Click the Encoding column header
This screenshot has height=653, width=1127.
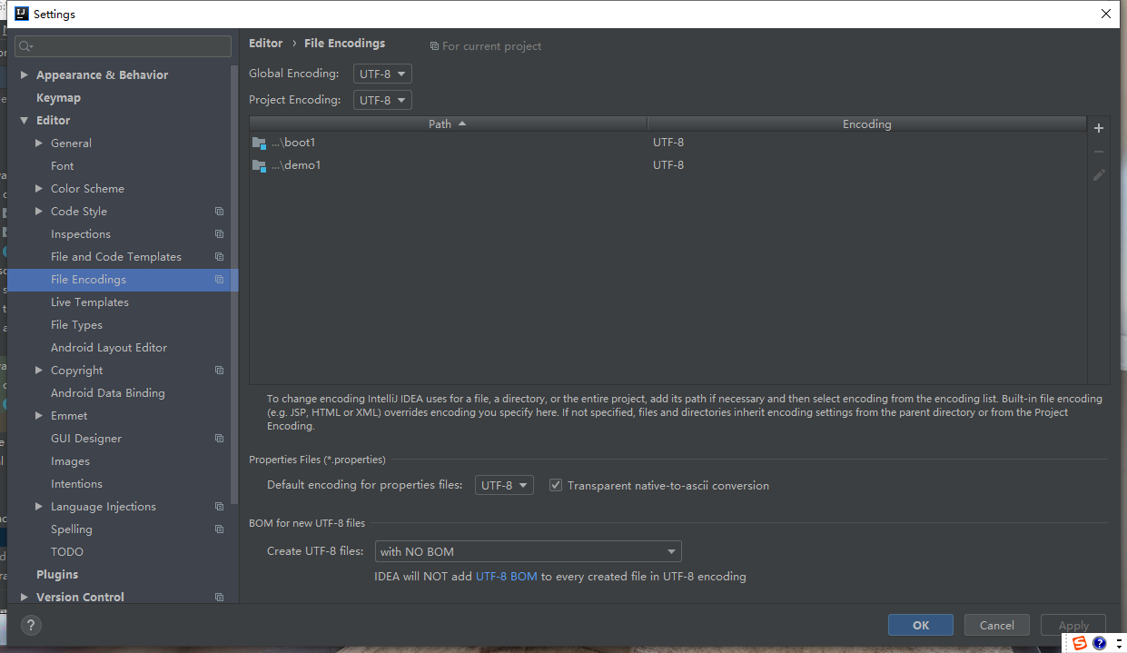point(866,124)
